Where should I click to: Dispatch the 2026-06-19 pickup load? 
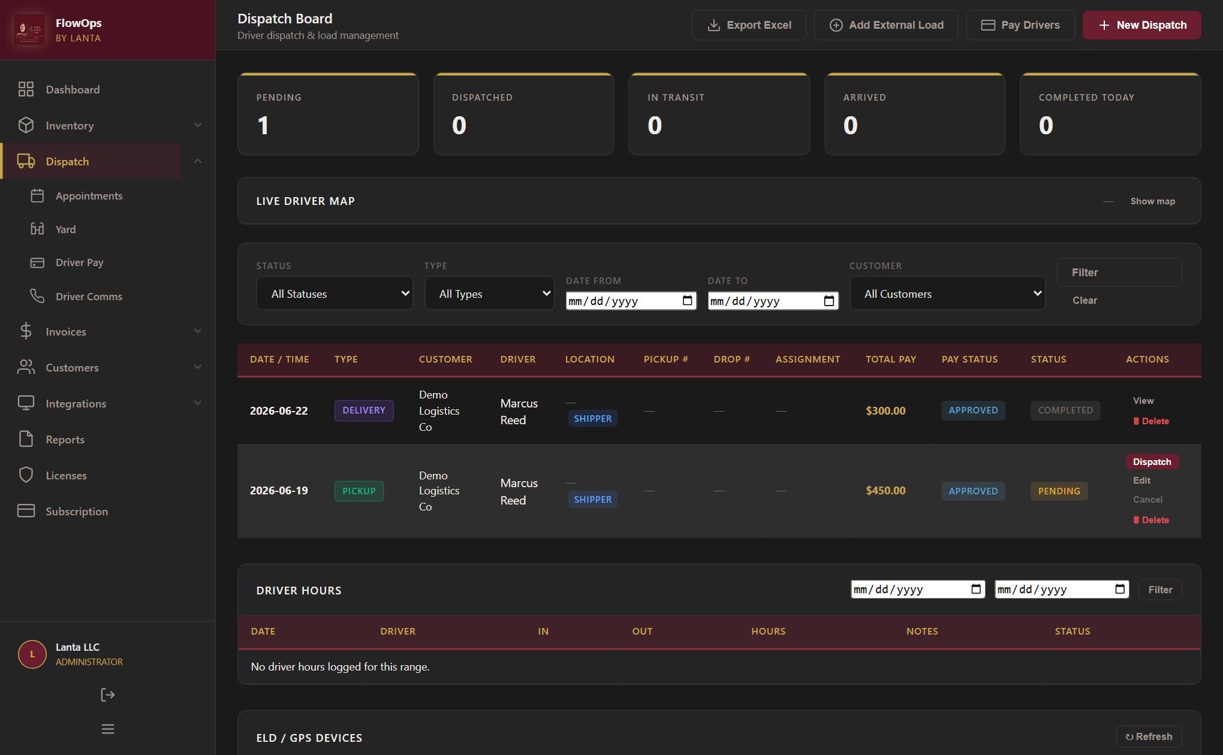pos(1152,462)
